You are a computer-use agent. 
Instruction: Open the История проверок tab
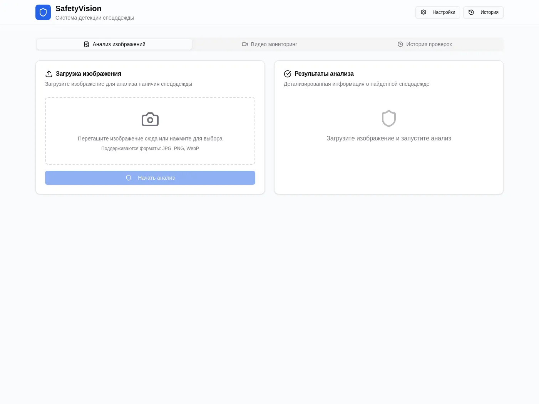425,44
